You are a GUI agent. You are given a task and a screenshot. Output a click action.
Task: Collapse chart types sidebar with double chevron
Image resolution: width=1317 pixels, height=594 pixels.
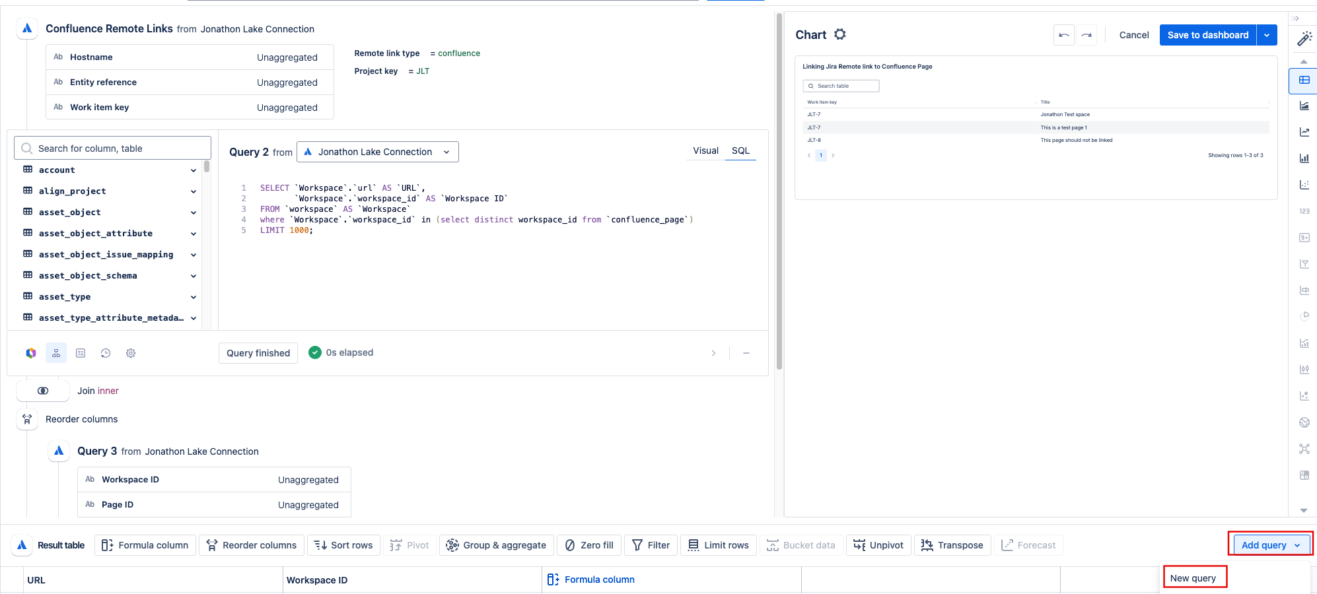(x=1295, y=18)
